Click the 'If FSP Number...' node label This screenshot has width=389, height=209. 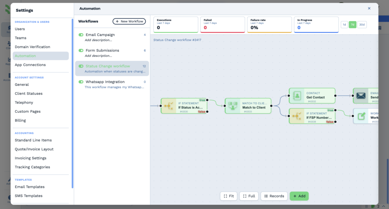coord(319,118)
